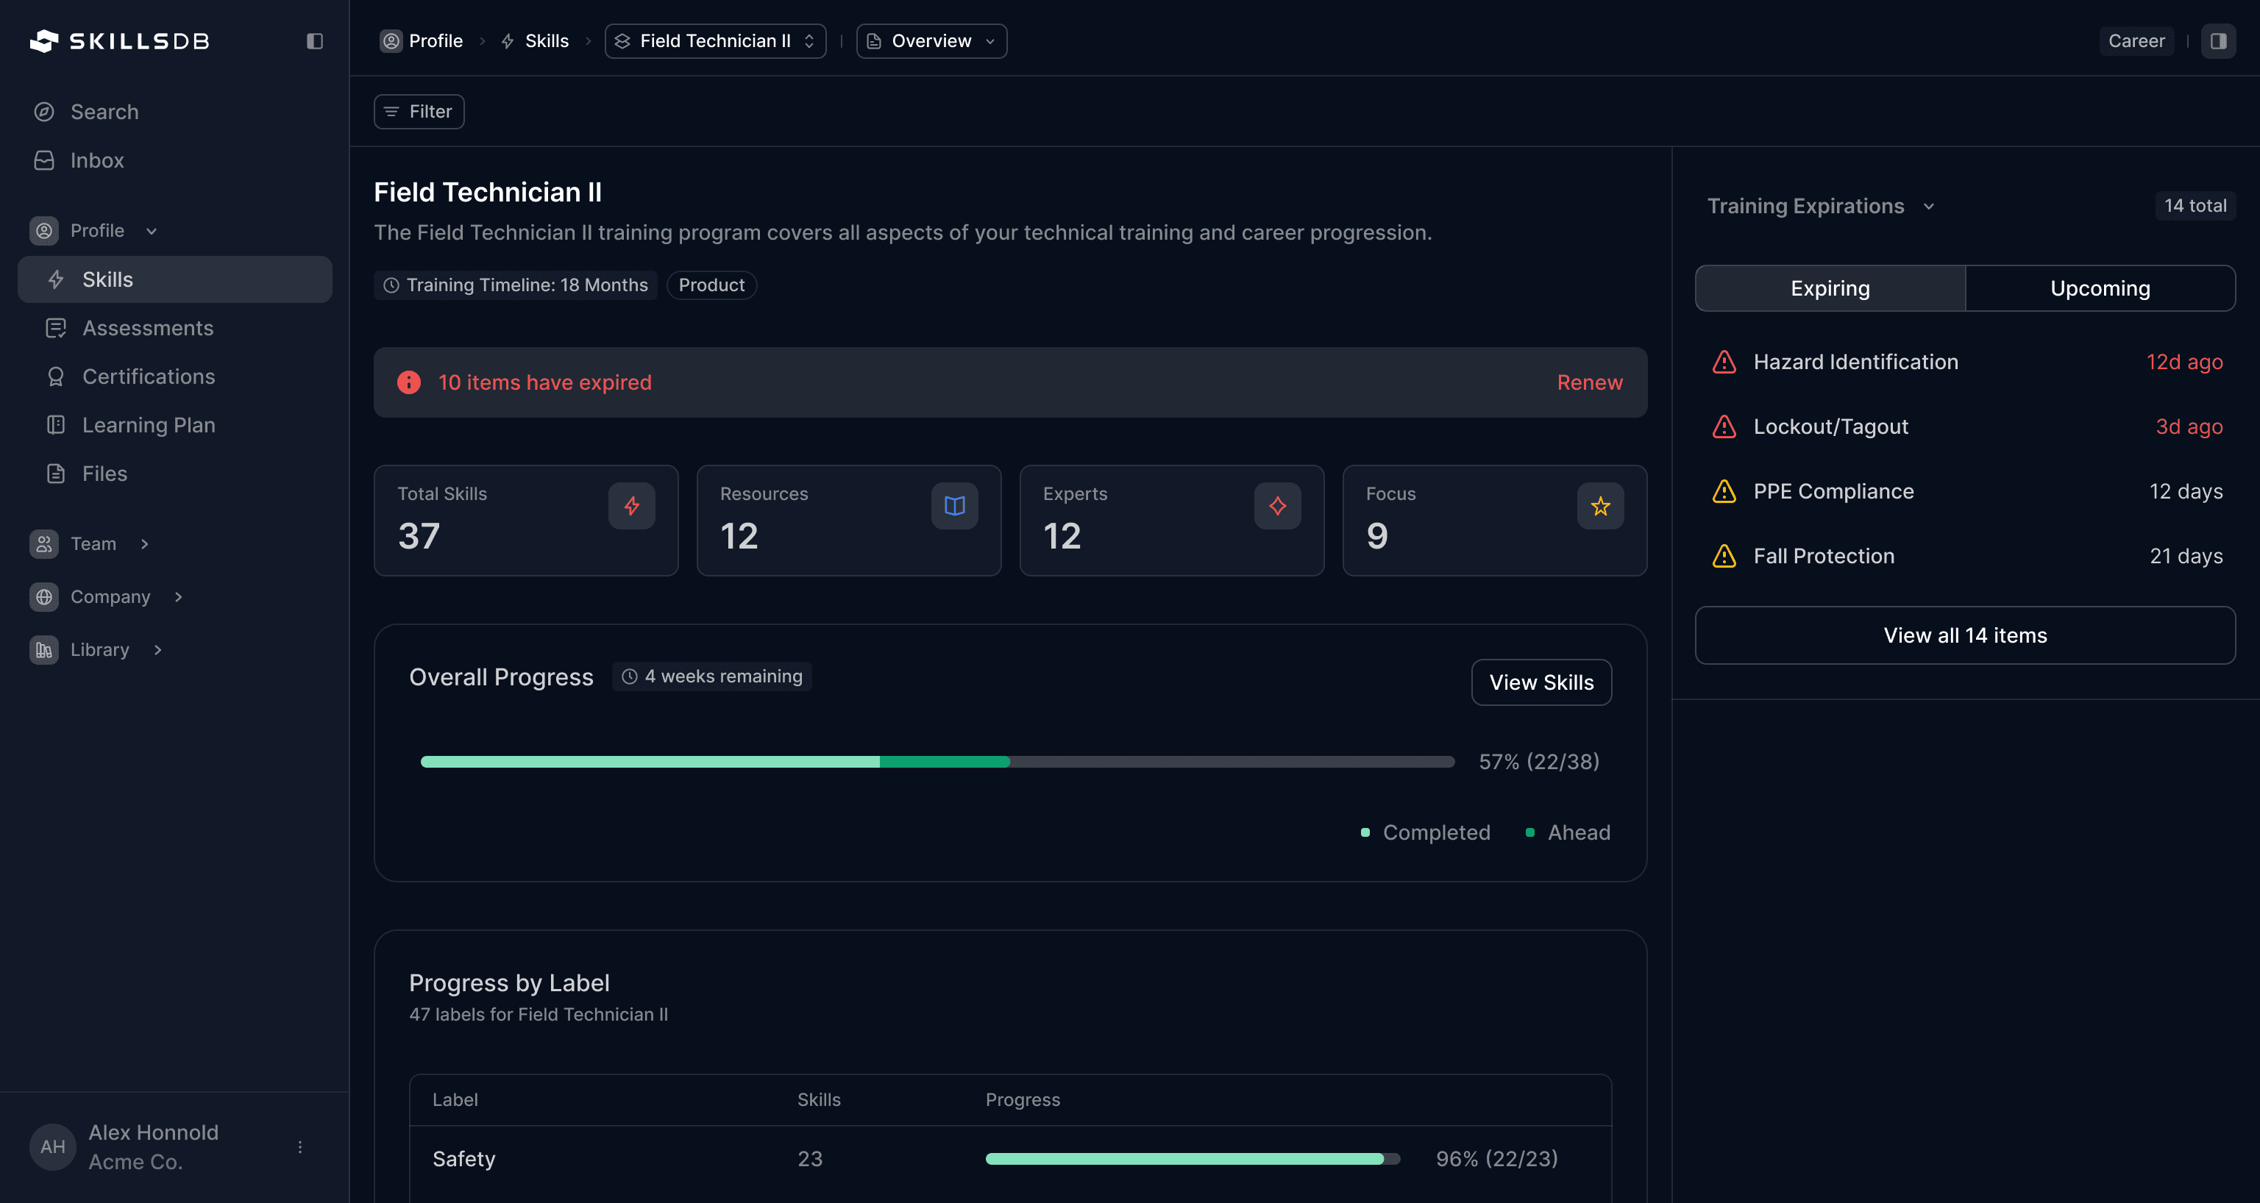Open user options menu beside Alex Honnold
This screenshot has height=1203, width=2260.
click(300, 1147)
